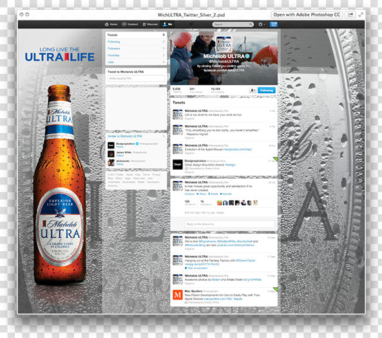Click the #design hashtag in Designspiration tweet

pos(230,165)
